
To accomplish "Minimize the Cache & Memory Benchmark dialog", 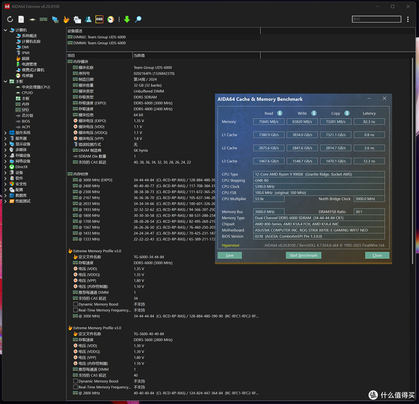I will click(369, 98).
